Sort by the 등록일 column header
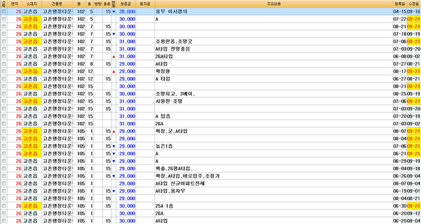 click(400, 4)
